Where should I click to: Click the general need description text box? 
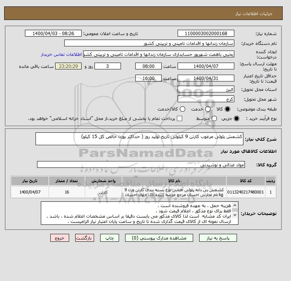pyautogui.click(x=139, y=139)
